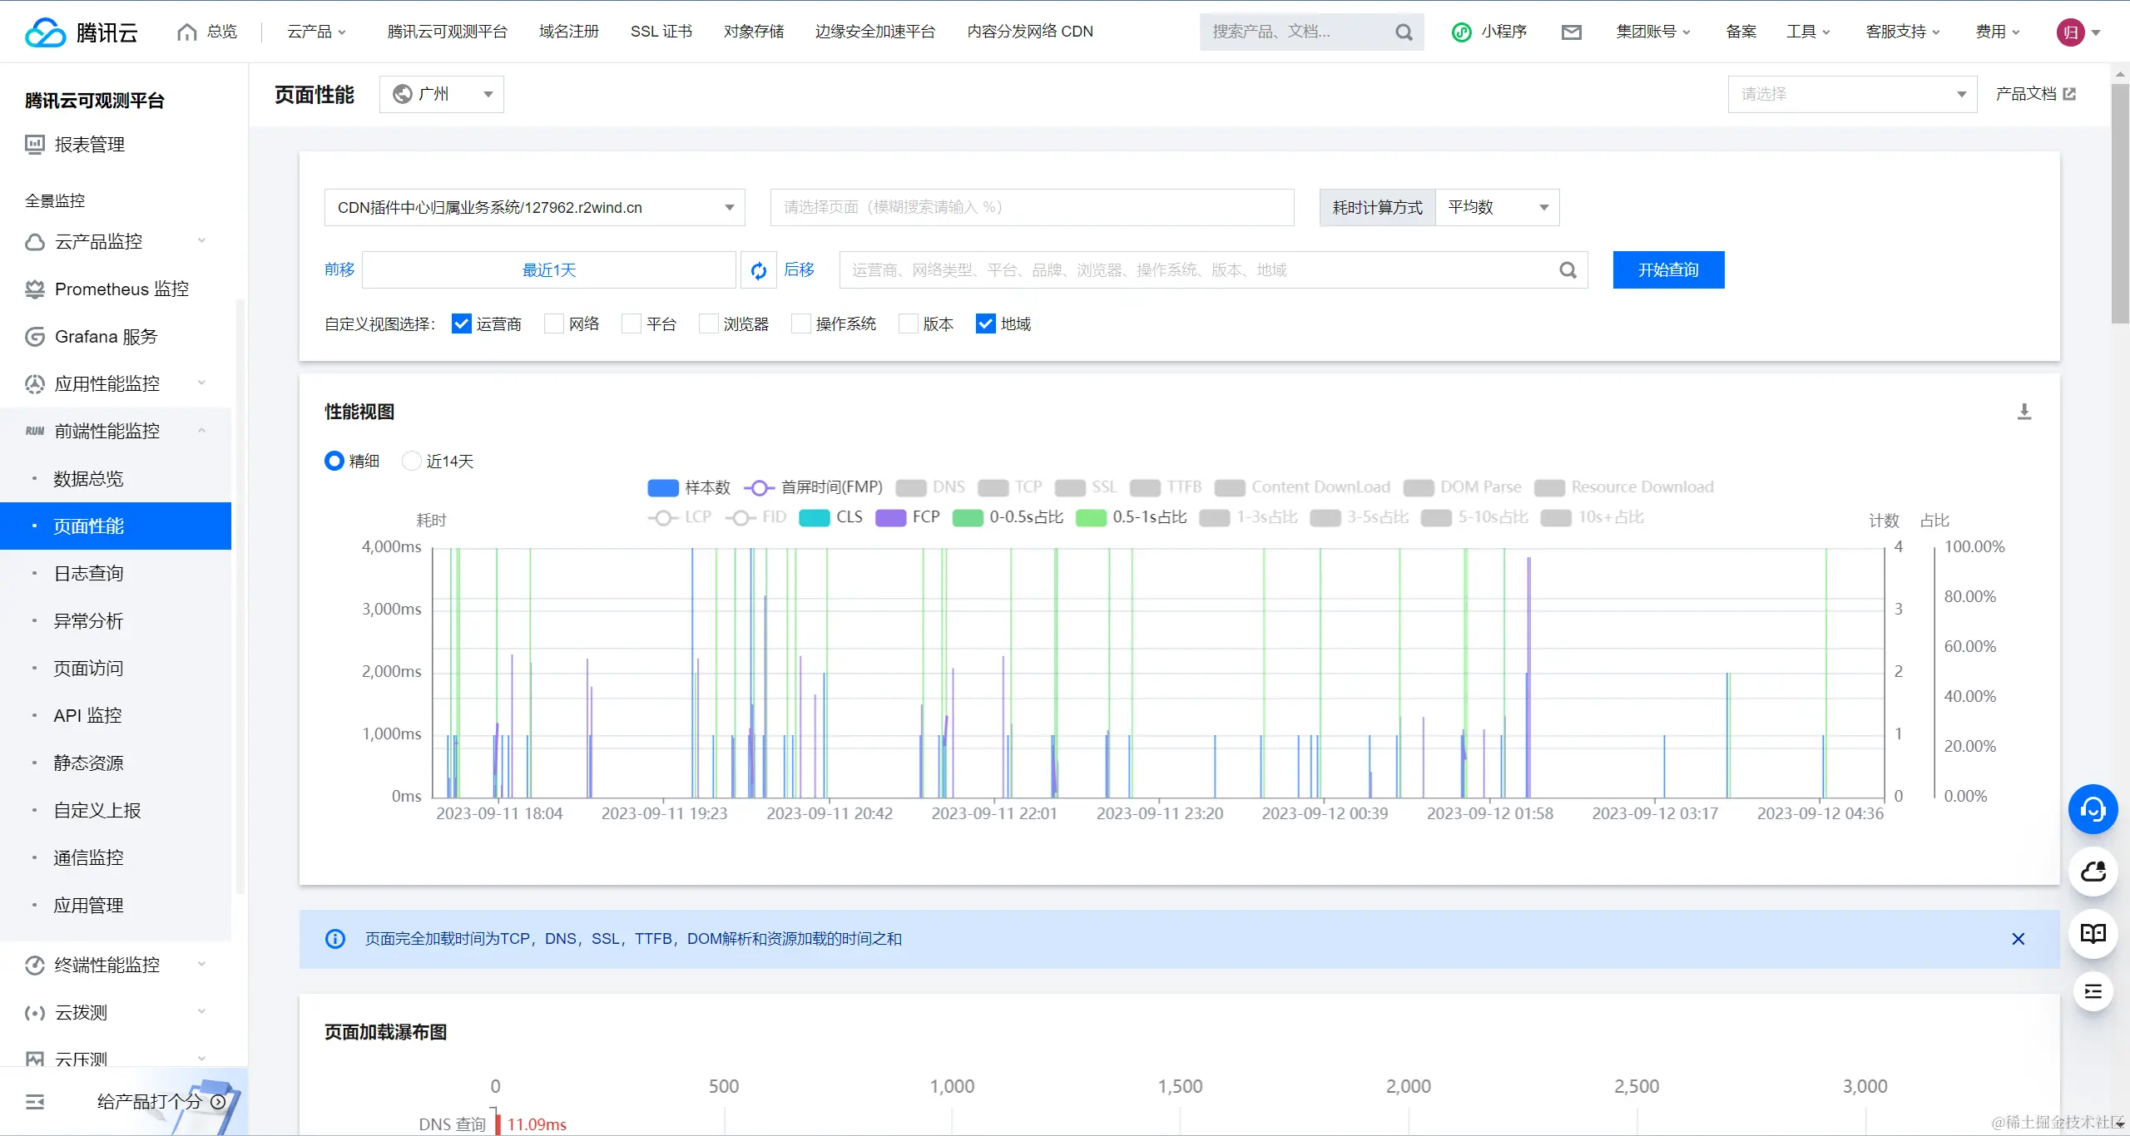The height and width of the screenshot is (1136, 2130).
Task: Open the mail message icon
Action: tap(1571, 32)
